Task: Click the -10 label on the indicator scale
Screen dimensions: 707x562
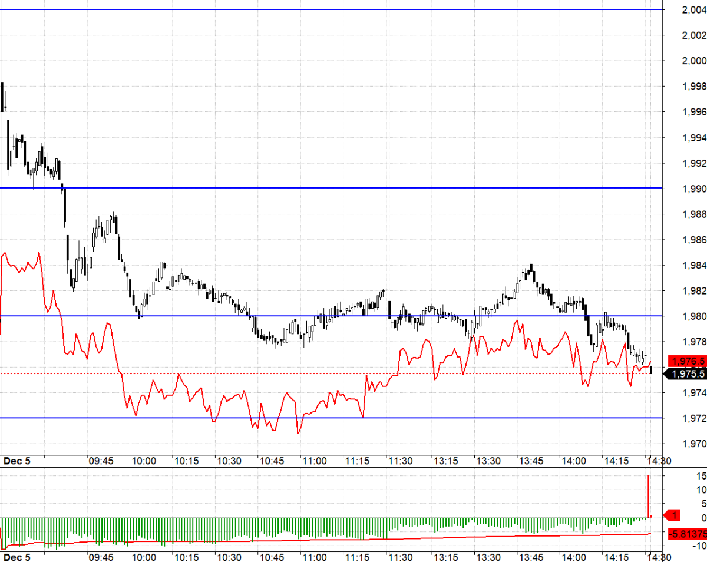Action: tap(699, 546)
